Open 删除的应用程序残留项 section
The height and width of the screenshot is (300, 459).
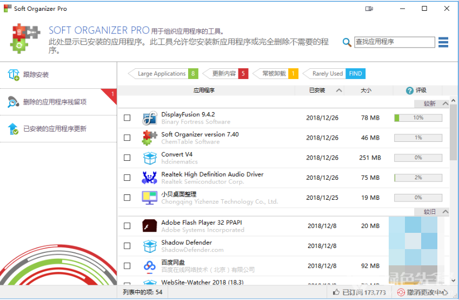(x=58, y=102)
